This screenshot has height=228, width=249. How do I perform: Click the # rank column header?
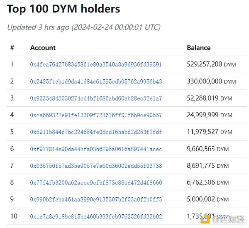pyautogui.click(x=12, y=48)
